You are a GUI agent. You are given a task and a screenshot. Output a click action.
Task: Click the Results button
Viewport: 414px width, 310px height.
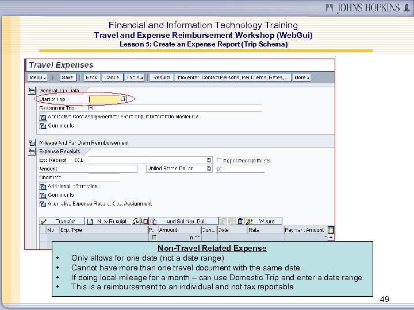click(162, 77)
